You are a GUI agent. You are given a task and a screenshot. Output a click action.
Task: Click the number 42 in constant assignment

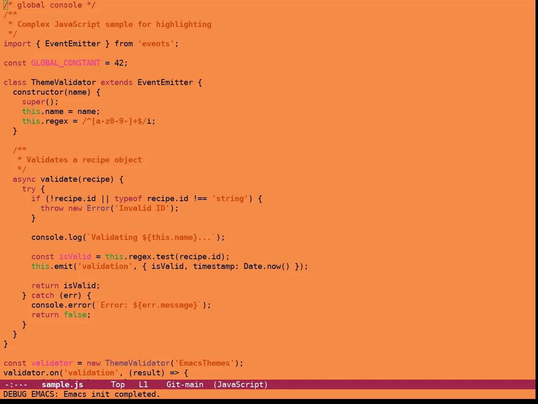click(x=119, y=63)
